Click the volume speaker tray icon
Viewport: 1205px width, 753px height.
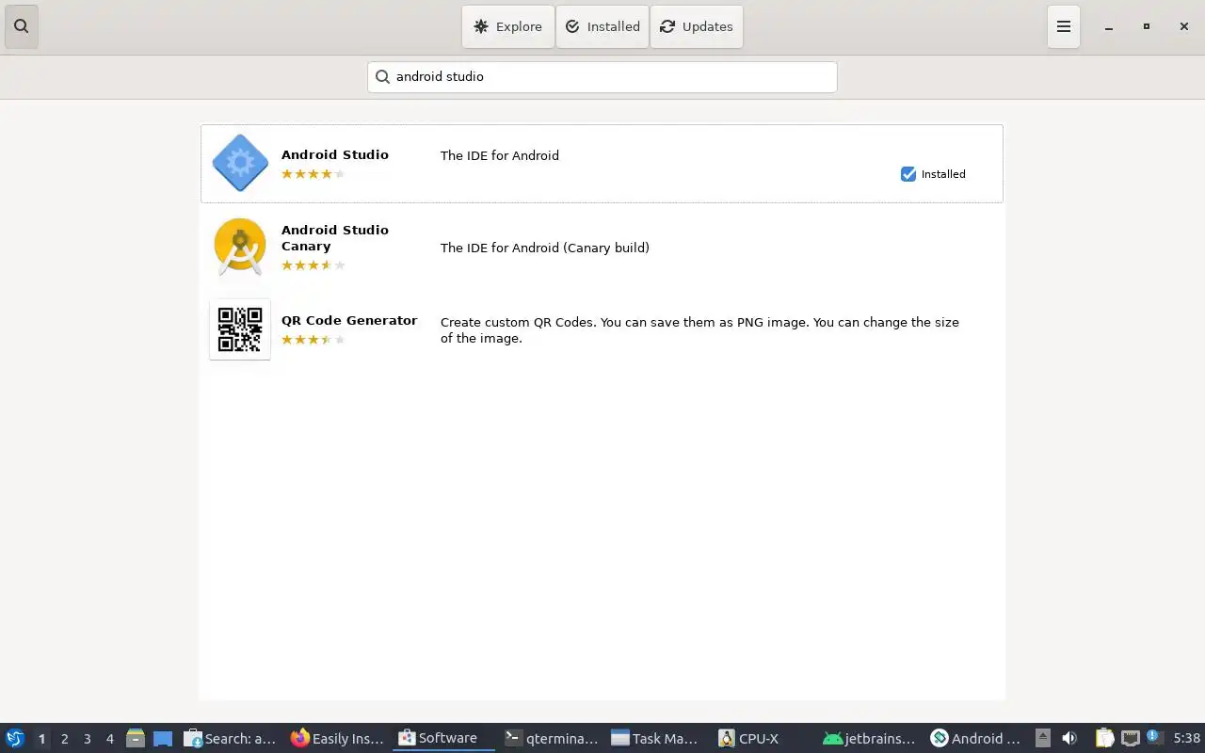pos(1069,738)
